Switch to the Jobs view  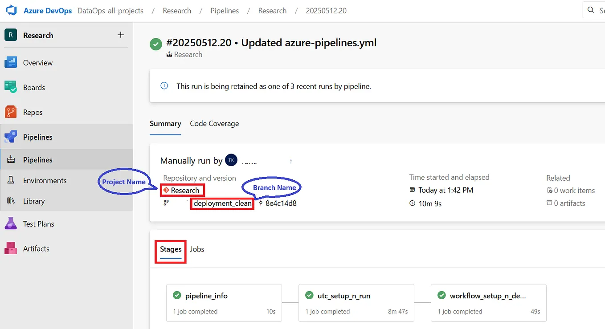197,249
